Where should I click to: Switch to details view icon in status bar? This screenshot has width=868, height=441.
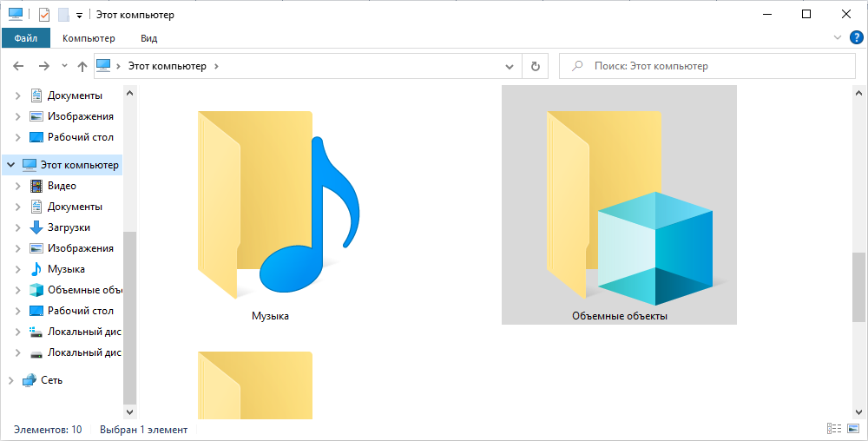coord(834,429)
